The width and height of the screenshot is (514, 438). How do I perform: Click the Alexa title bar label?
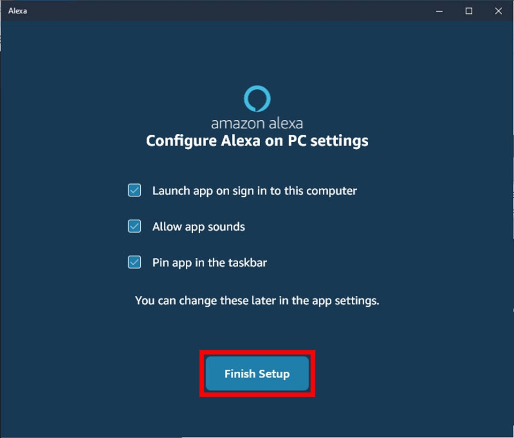tap(18, 11)
